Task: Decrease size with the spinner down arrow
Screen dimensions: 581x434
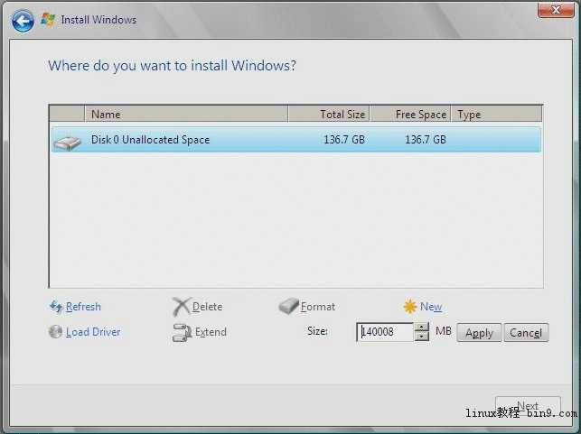Action: (x=422, y=337)
